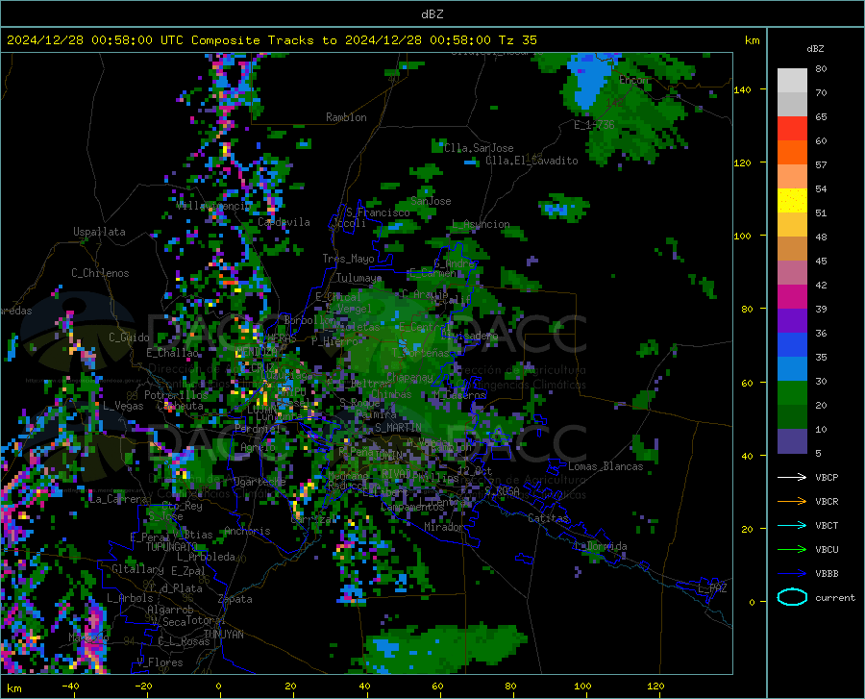This screenshot has width=865, height=699.
Task: Click the -40 km tick on bottom axis
Action: [70, 686]
